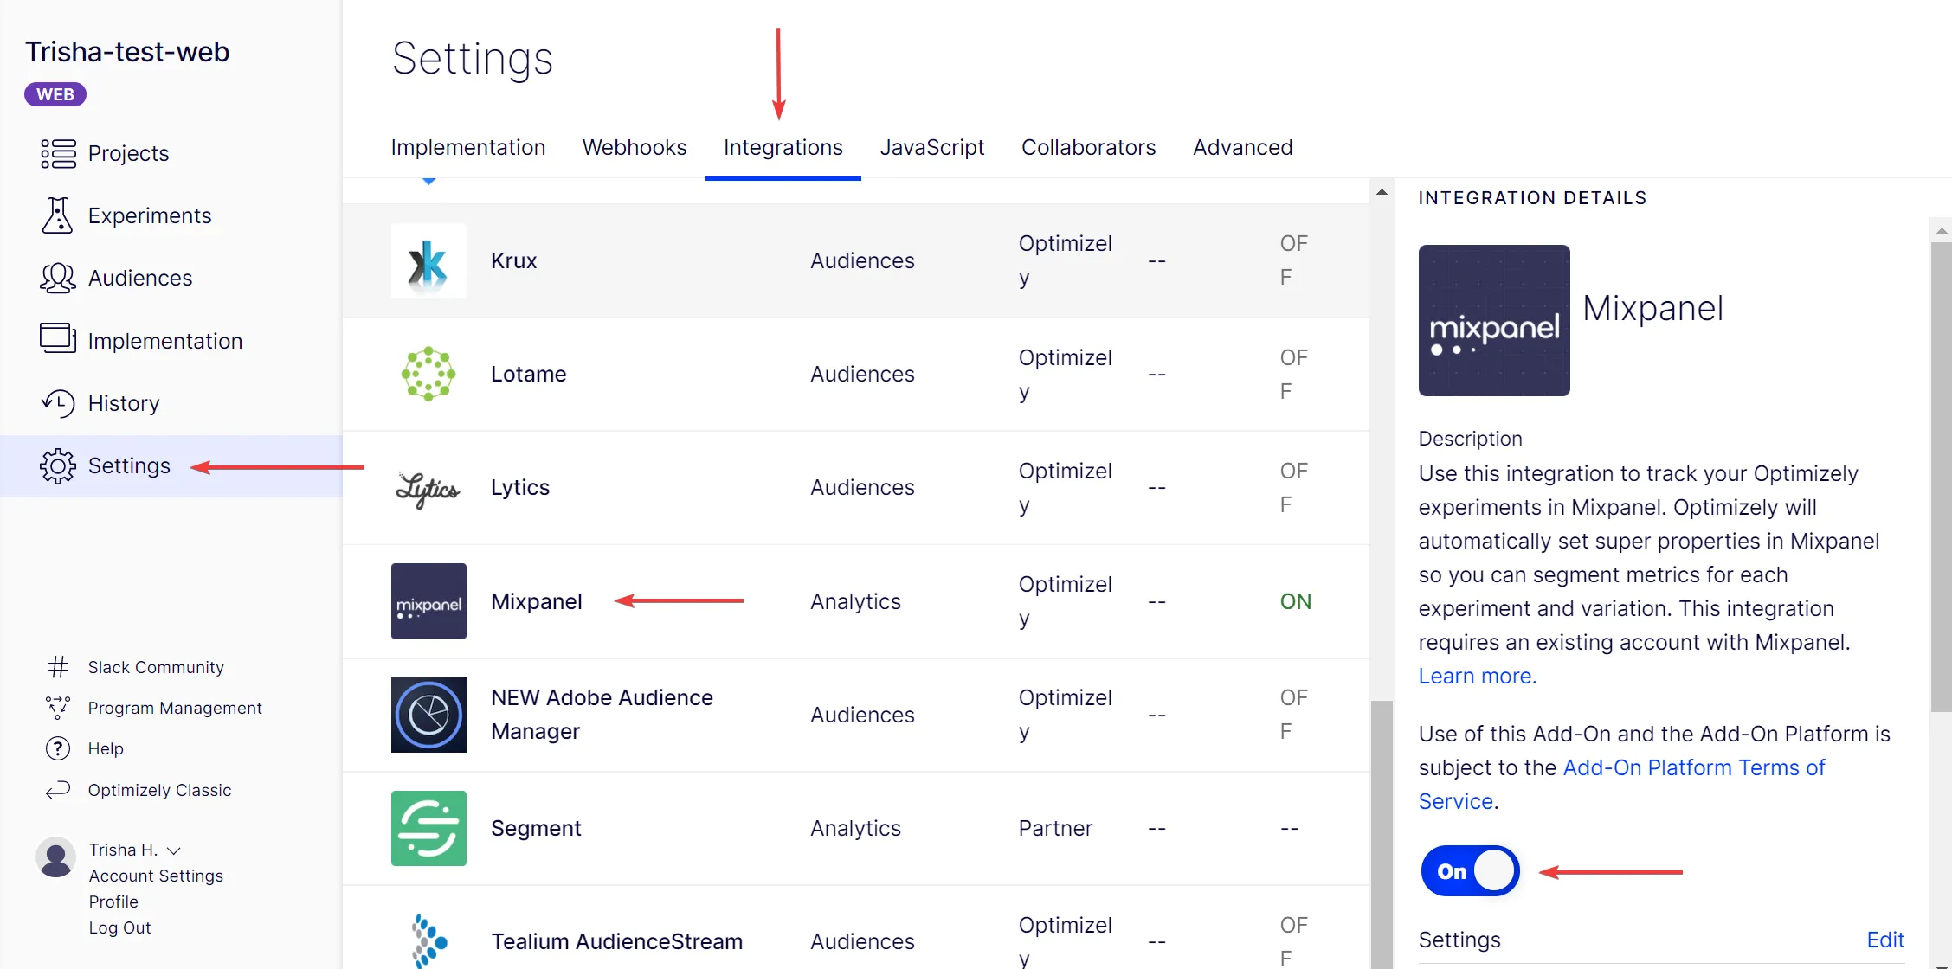Open the Profile link

[x=113, y=902]
